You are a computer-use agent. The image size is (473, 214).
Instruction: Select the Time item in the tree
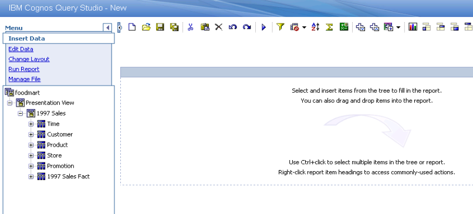coord(53,124)
